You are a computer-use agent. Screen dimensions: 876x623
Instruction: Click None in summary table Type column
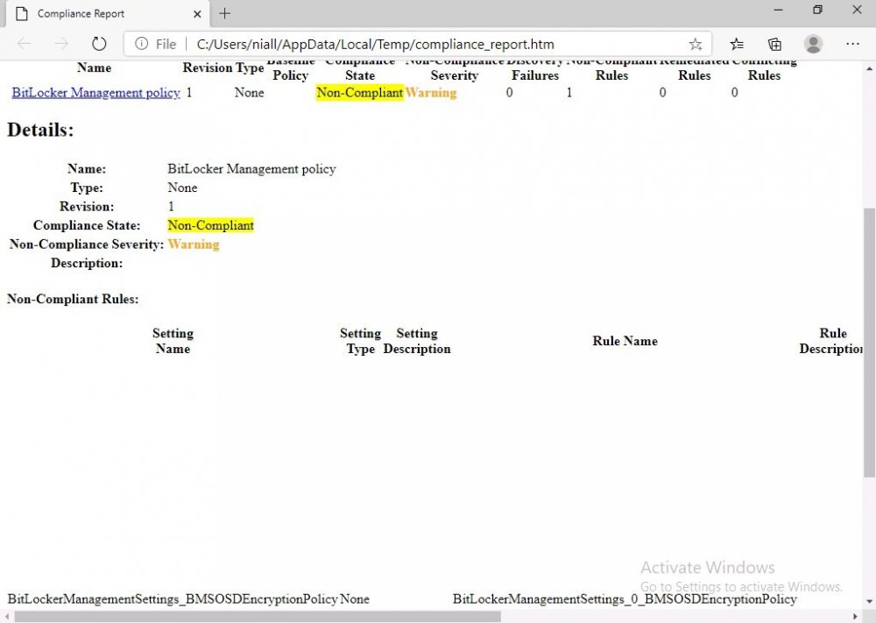tap(249, 93)
